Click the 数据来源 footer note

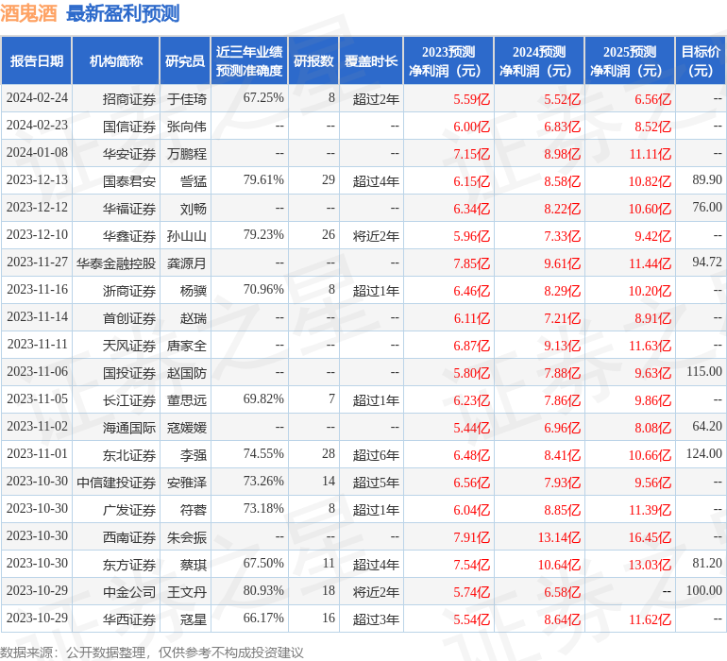[x=152, y=653]
